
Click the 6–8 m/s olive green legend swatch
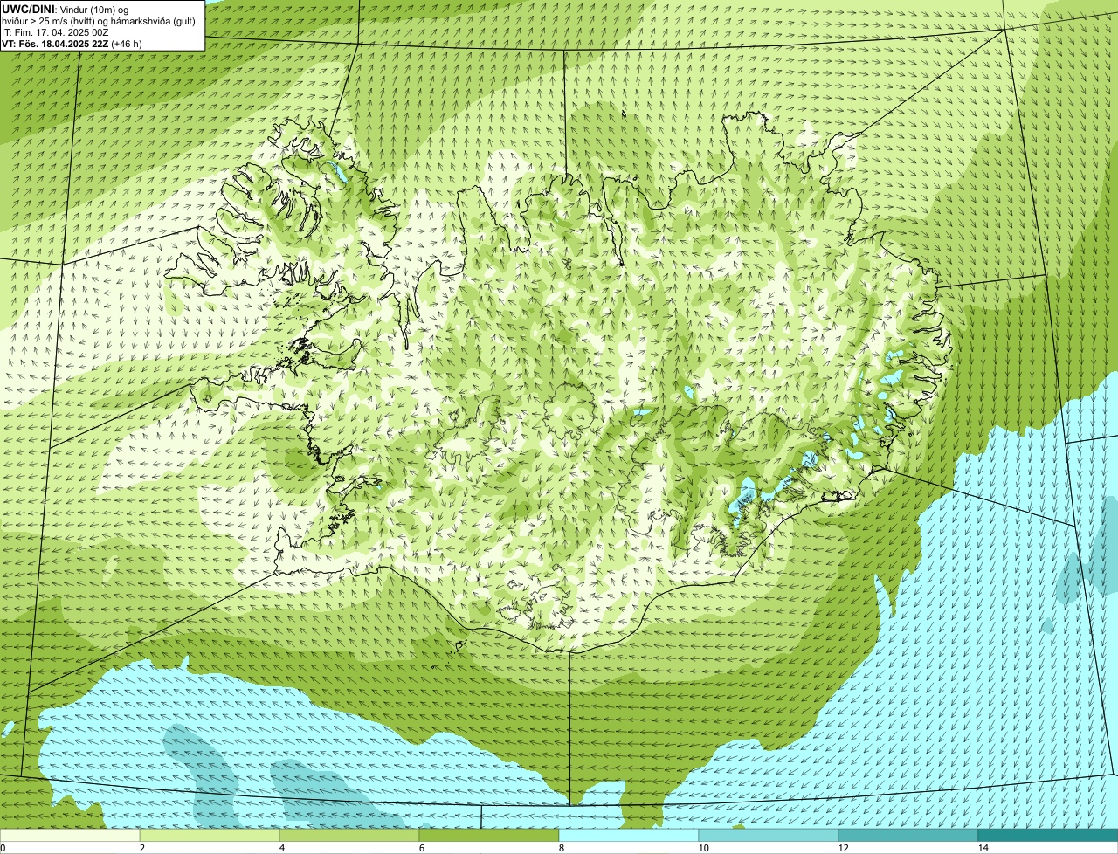click(x=489, y=835)
